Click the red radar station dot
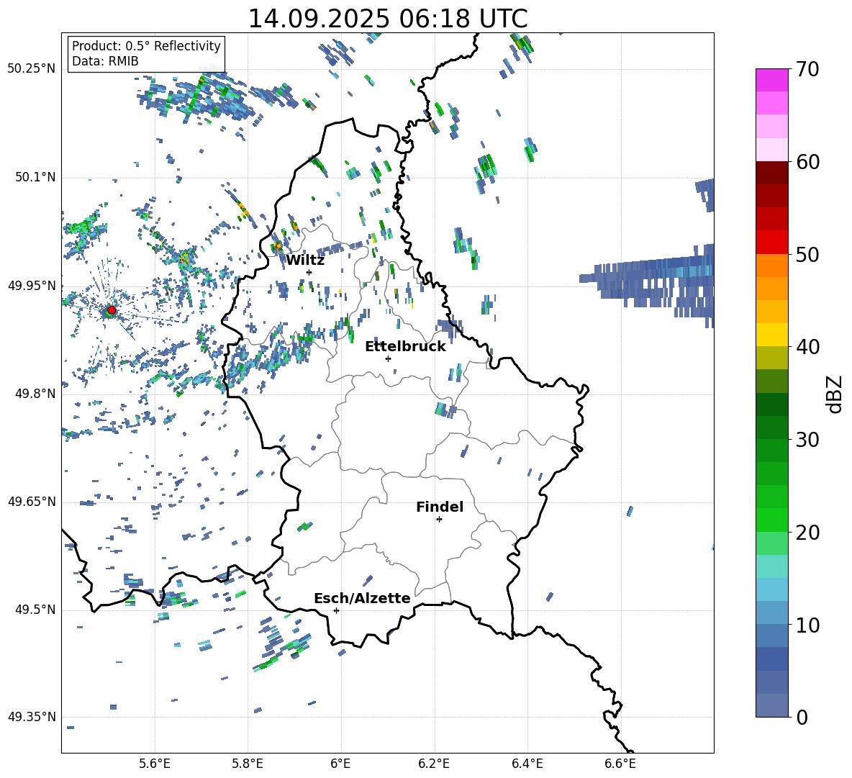Image resolution: width=852 pixels, height=778 pixels. (111, 310)
